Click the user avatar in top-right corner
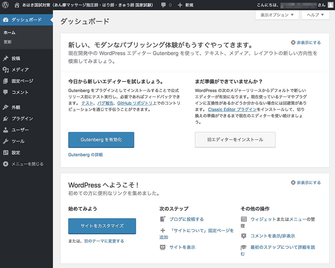The width and height of the screenshot is (335, 268). click(x=330, y=5)
